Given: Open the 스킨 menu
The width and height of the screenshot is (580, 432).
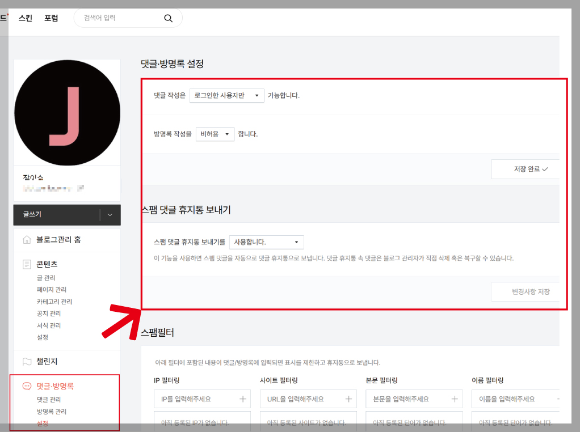Looking at the screenshot, I should [x=26, y=18].
